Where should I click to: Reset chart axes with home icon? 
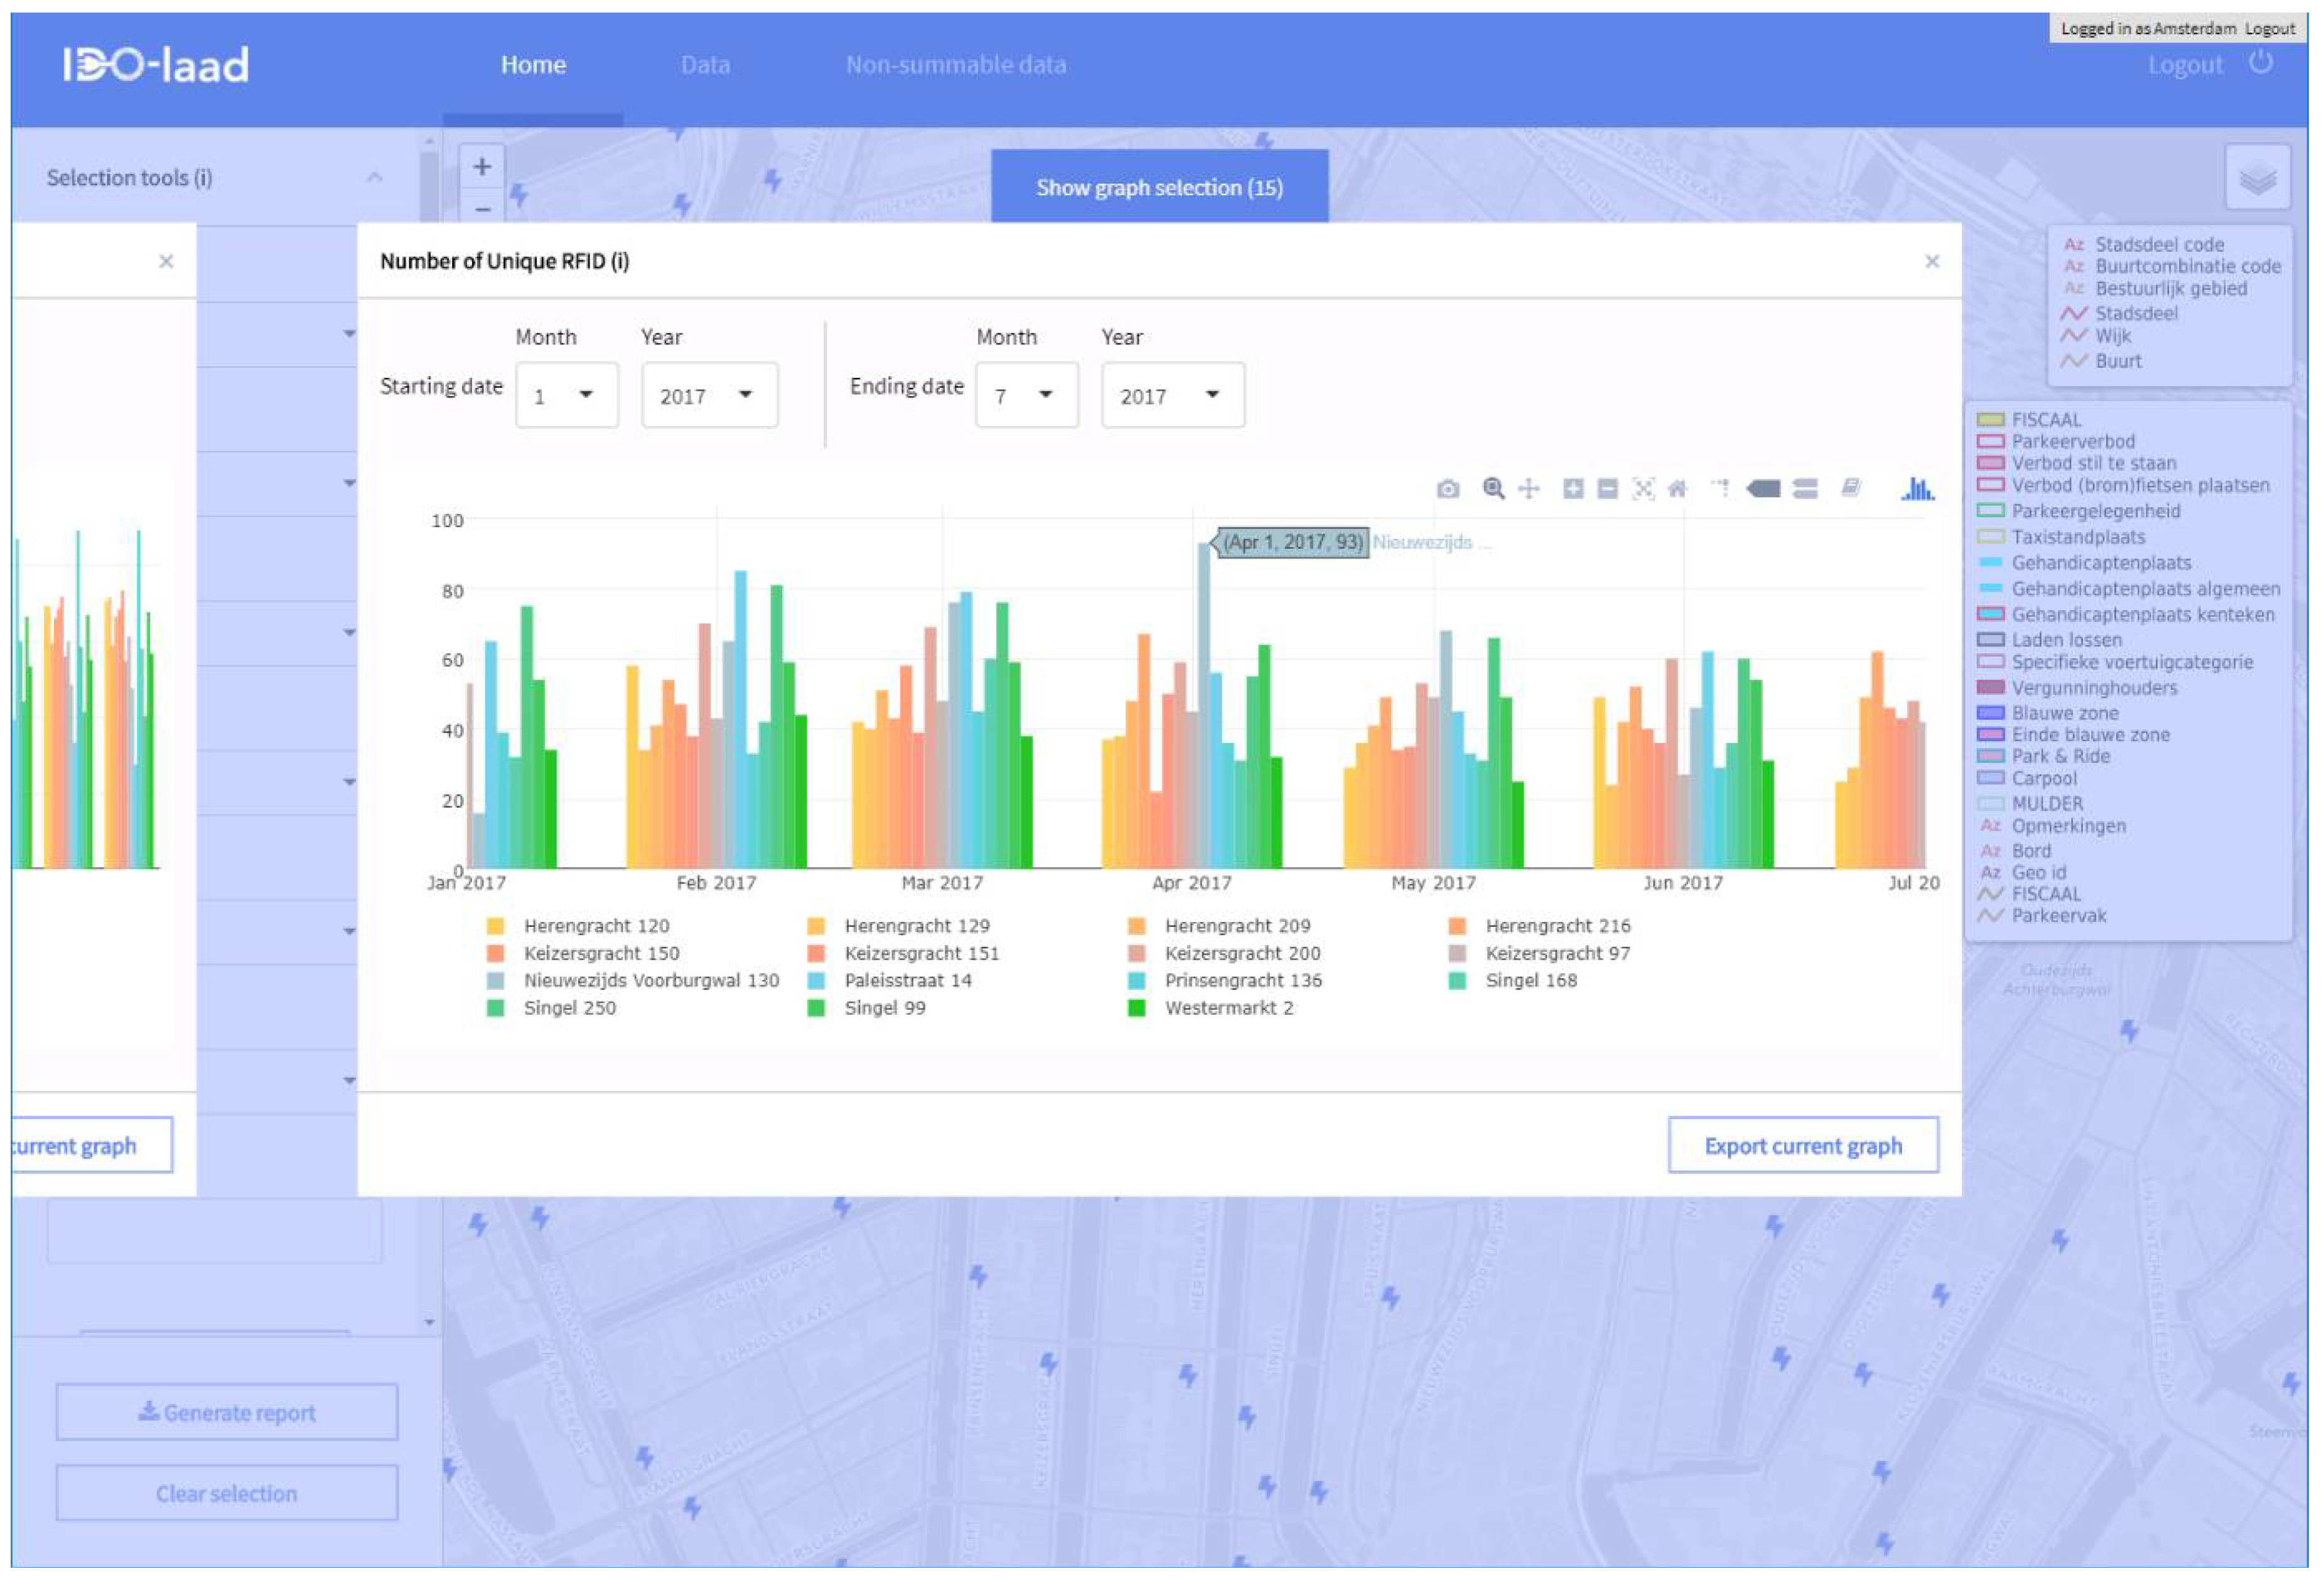[1678, 488]
